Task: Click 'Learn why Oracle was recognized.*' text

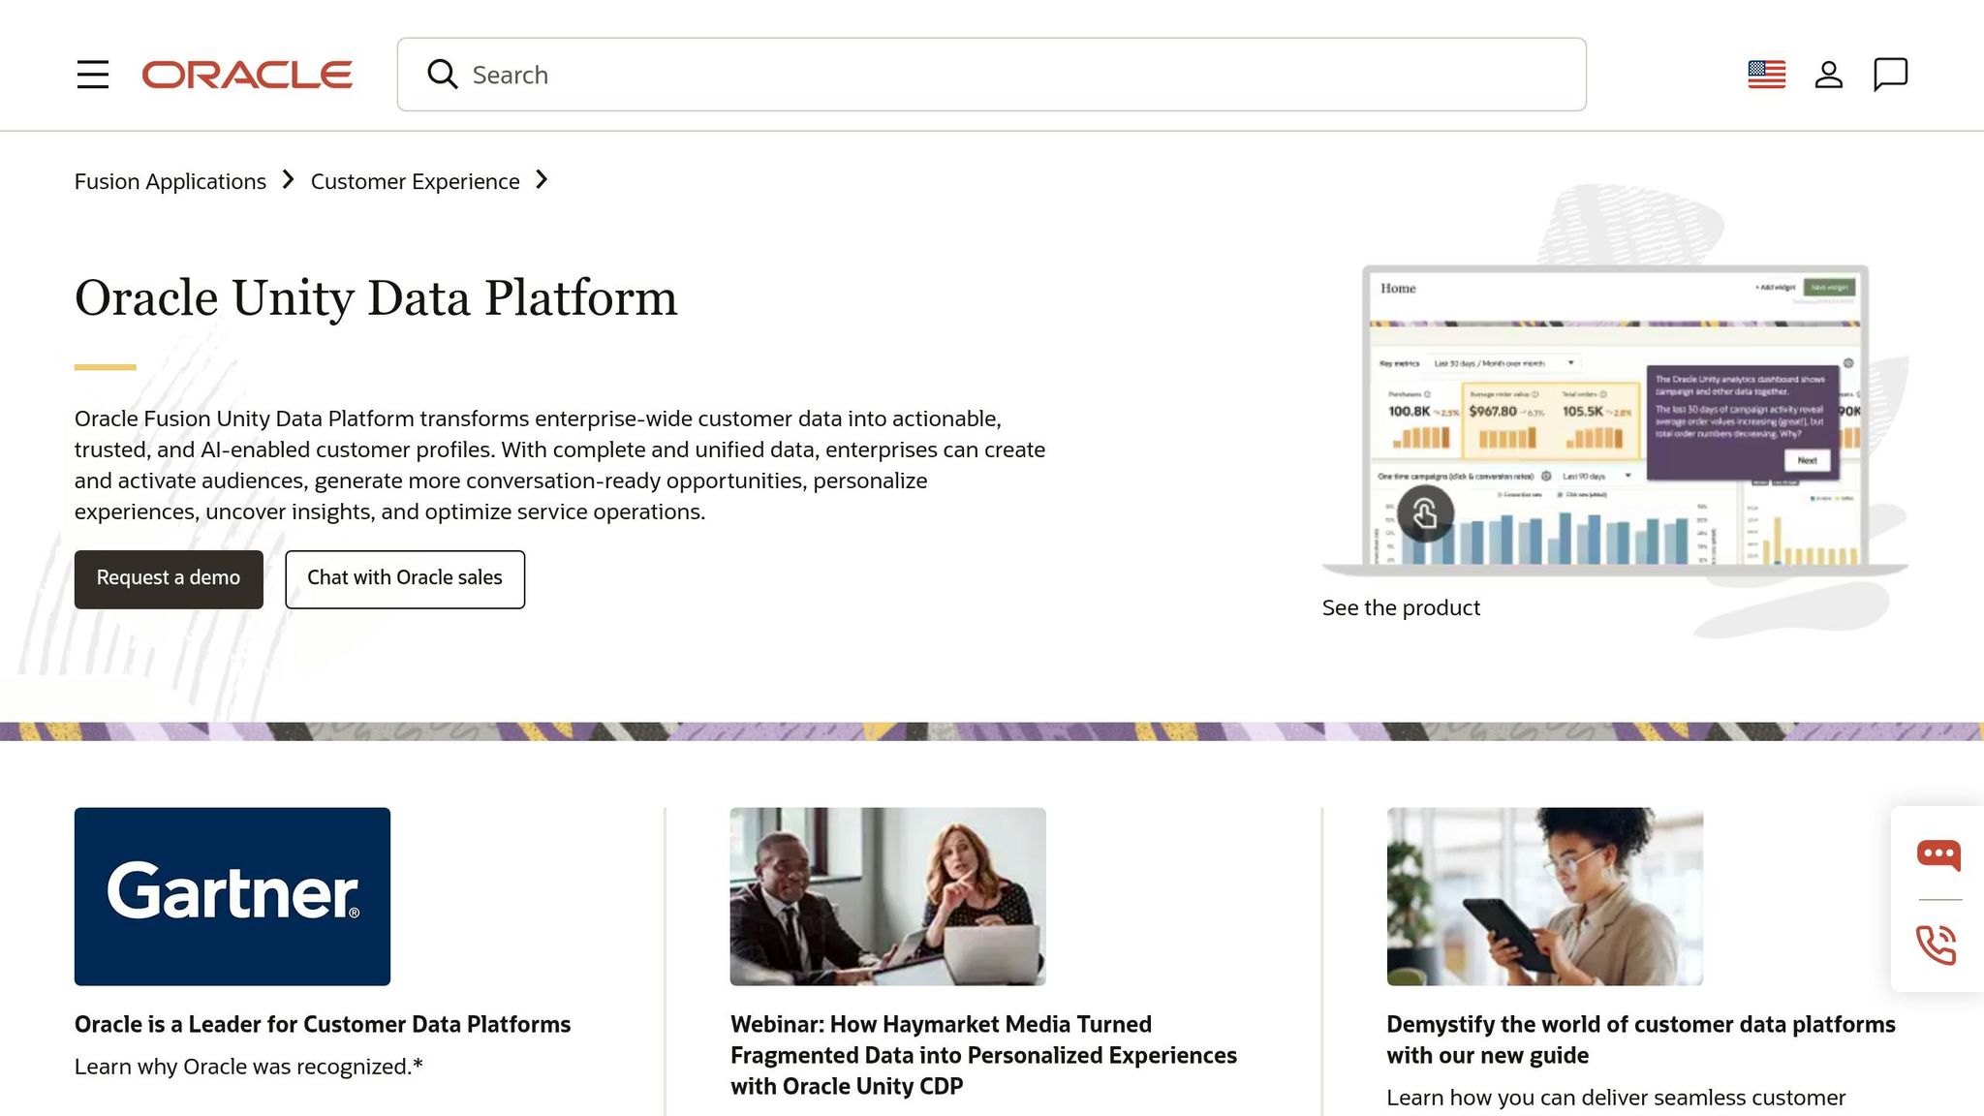Action: point(249,1067)
